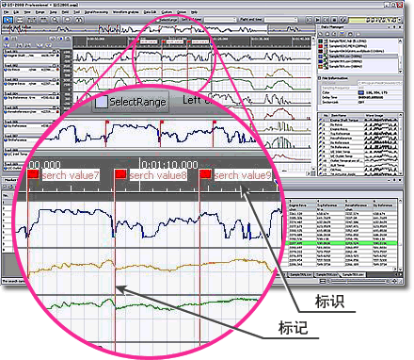Click the speech-bubble comment tool icon

[67, 20]
